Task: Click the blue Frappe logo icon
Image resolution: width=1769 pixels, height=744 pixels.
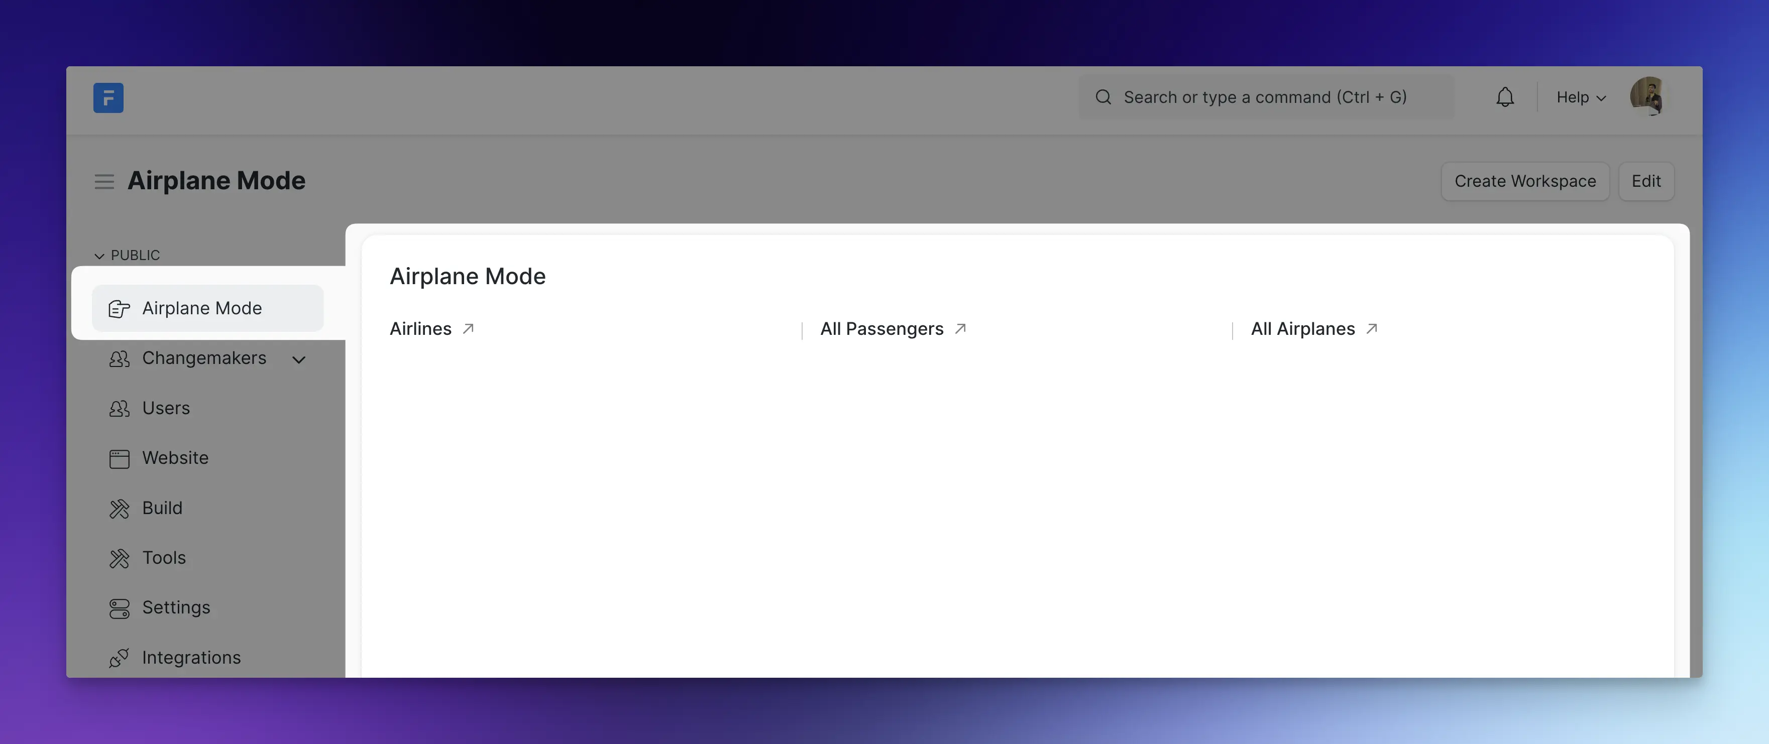Action: pos(108,97)
